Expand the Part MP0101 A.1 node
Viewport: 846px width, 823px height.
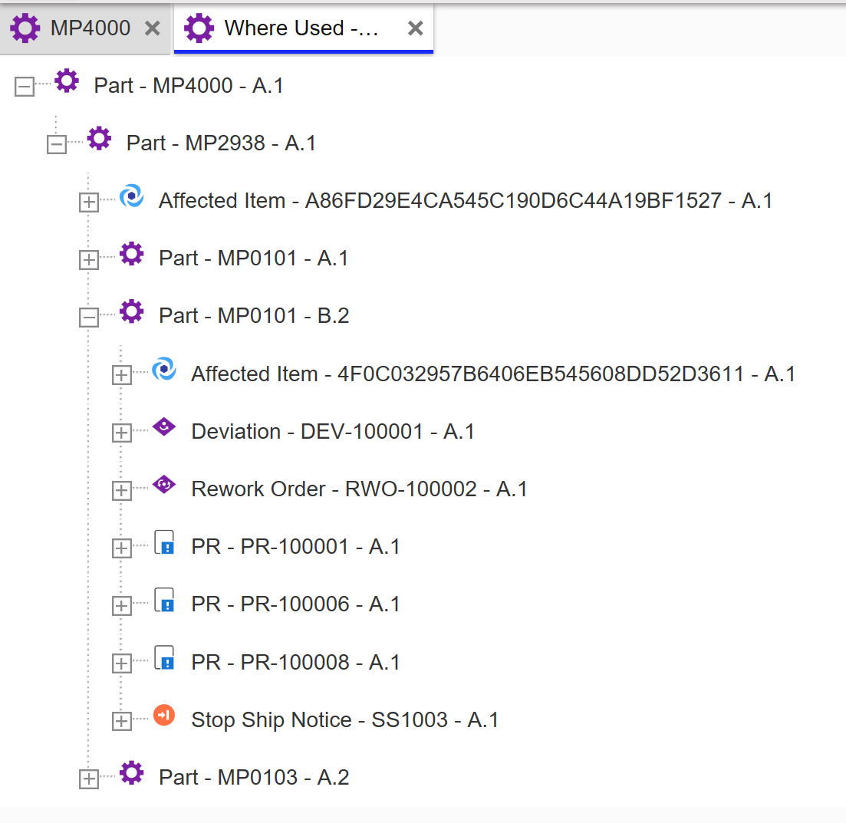point(89,260)
